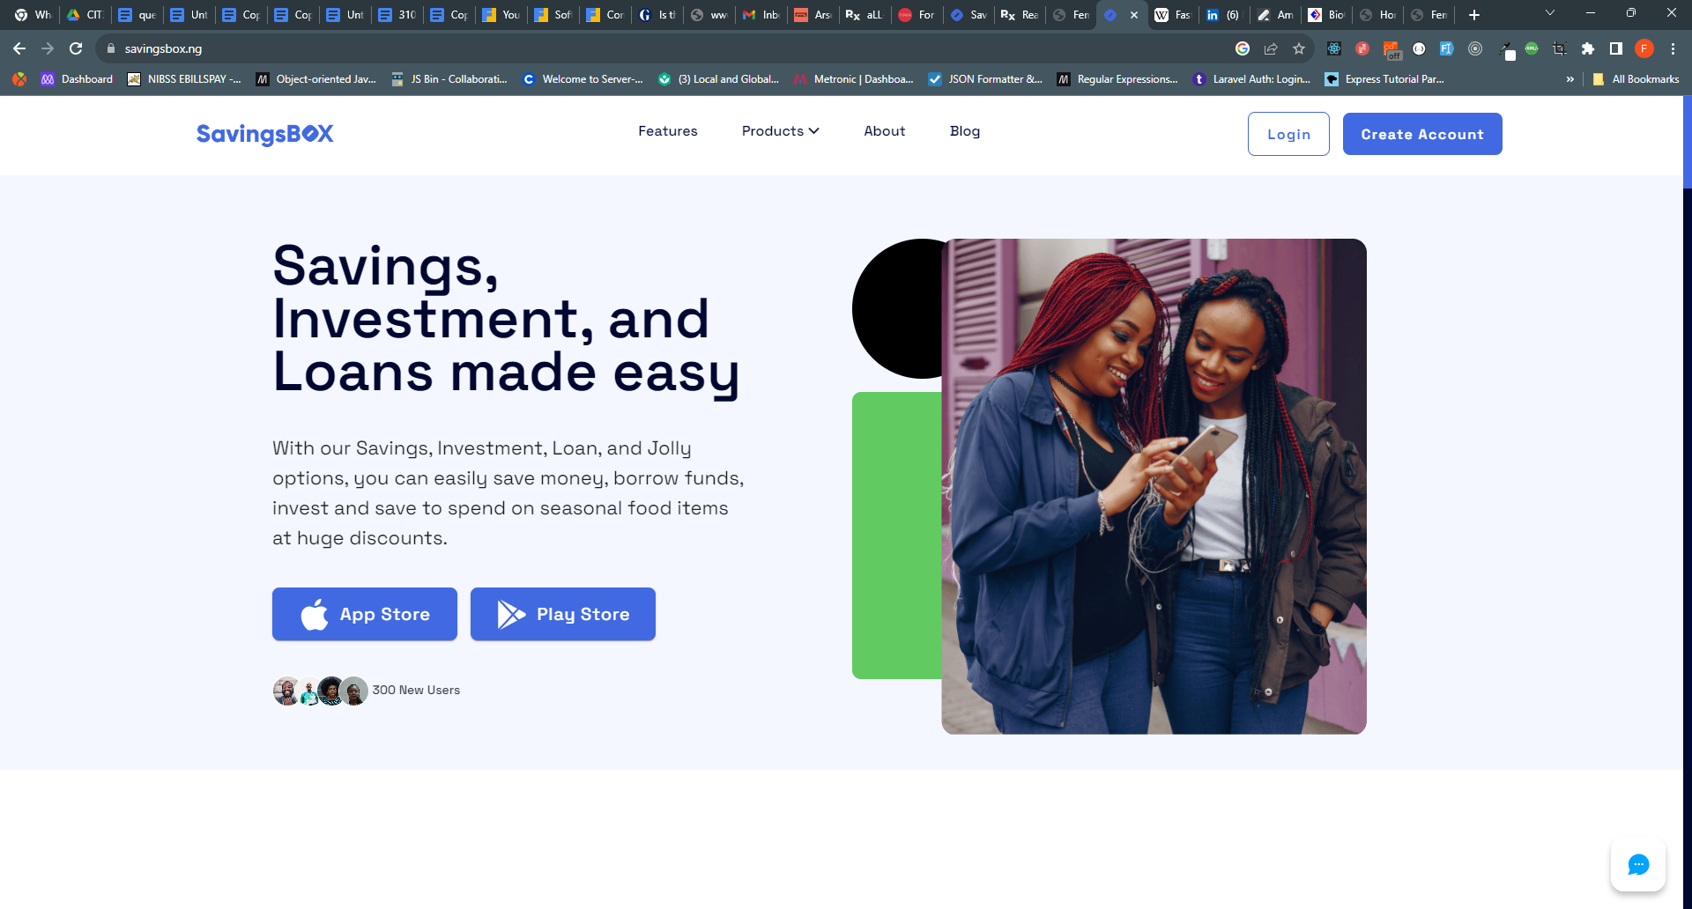Open the Extensions puzzle menu
This screenshot has height=909, width=1692.
pos(1588,48)
